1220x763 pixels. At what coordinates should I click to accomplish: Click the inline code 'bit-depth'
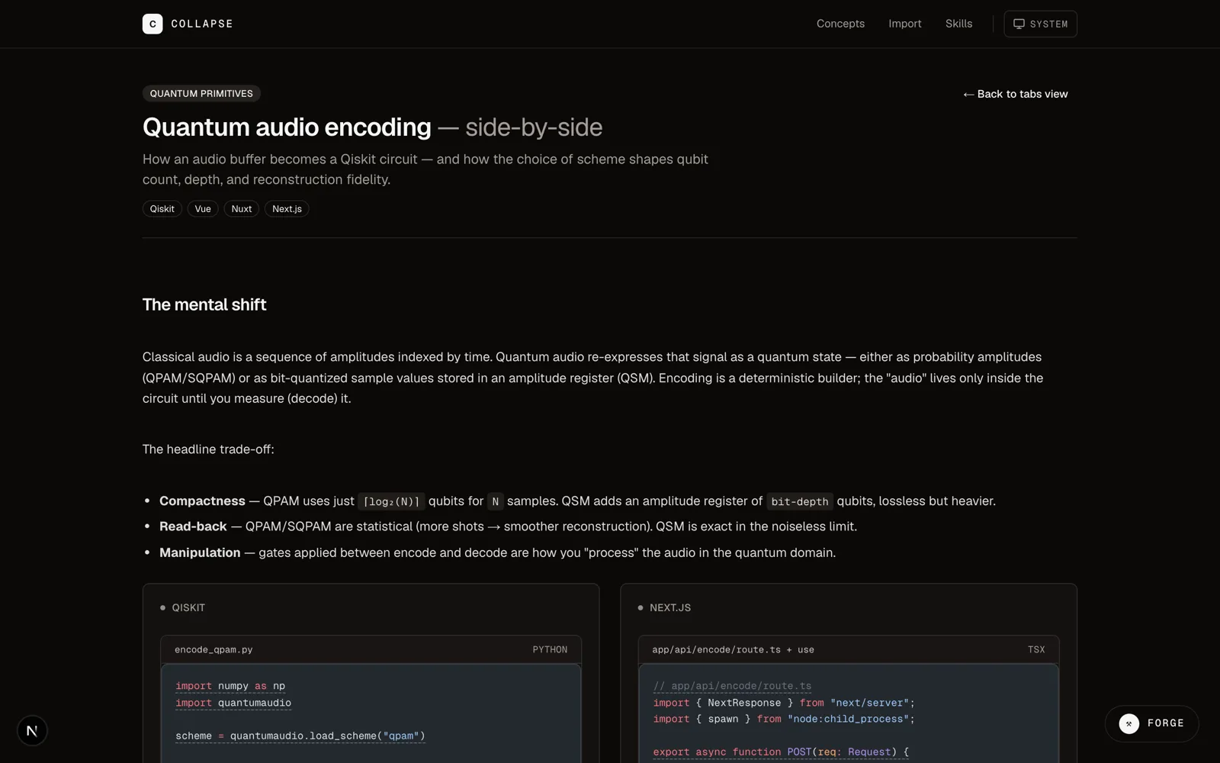point(799,501)
